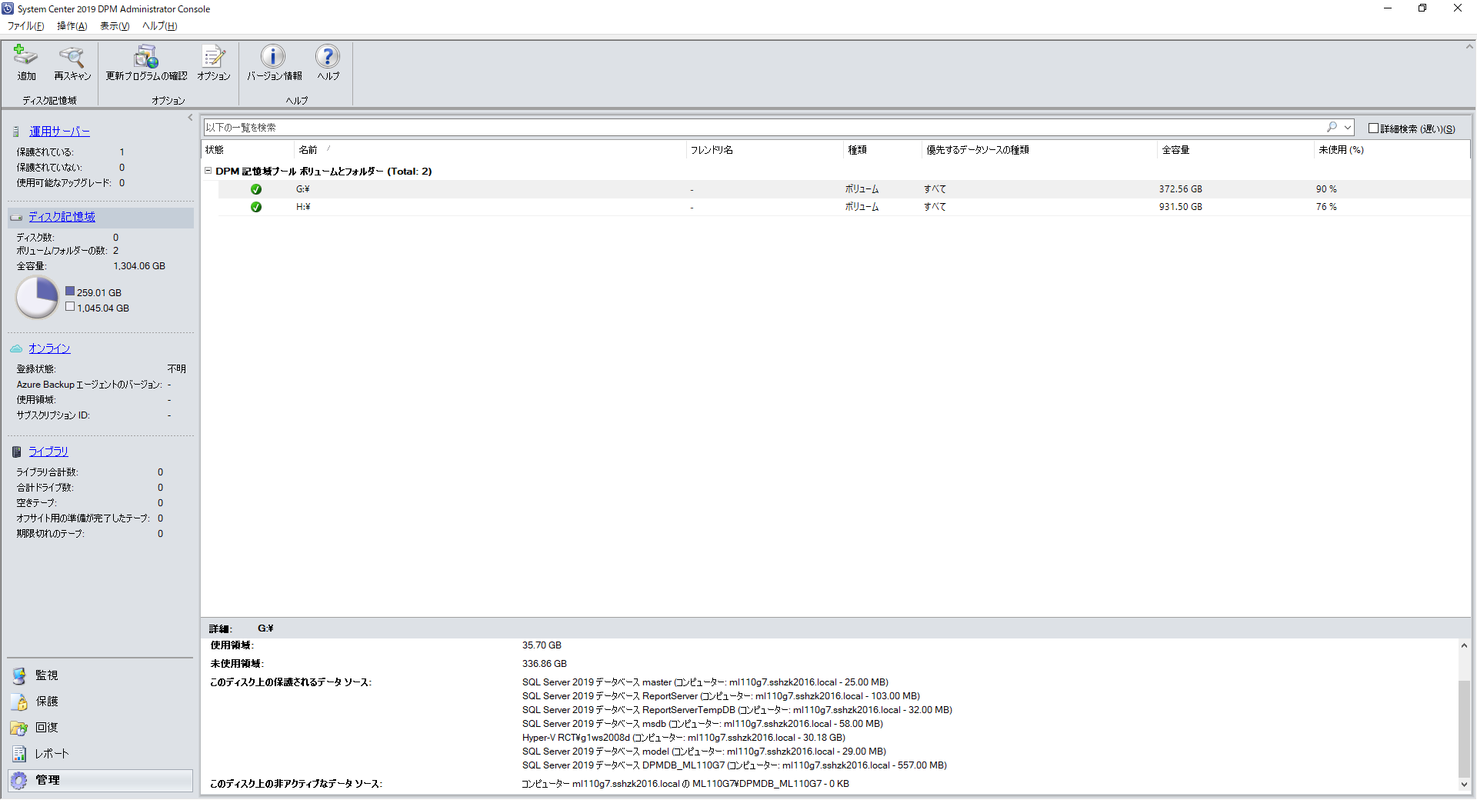1477x800 pixels.
Task: Collapse the left navigation pane with the chevron
Action: [x=190, y=117]
